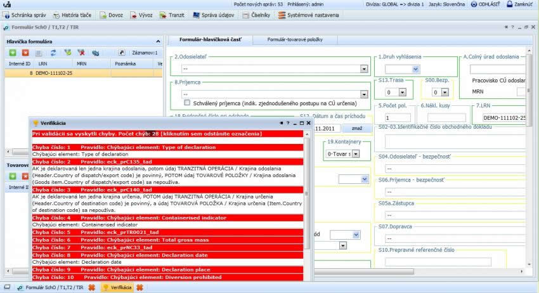This screenshot has width=539, height=293.
Task: Click into the 6.Nákl. kusy field
Action: point(447,117)
